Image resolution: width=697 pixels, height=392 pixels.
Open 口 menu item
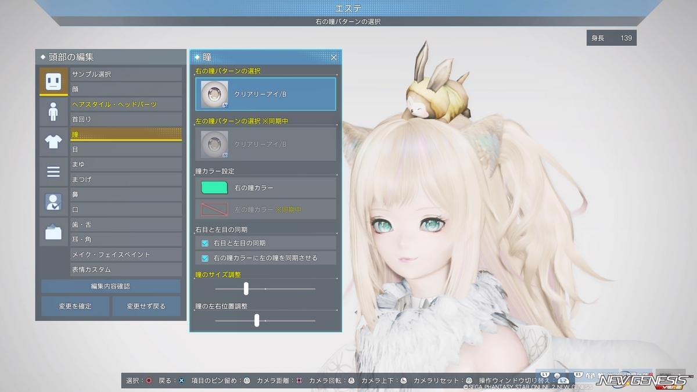(126, 210)
